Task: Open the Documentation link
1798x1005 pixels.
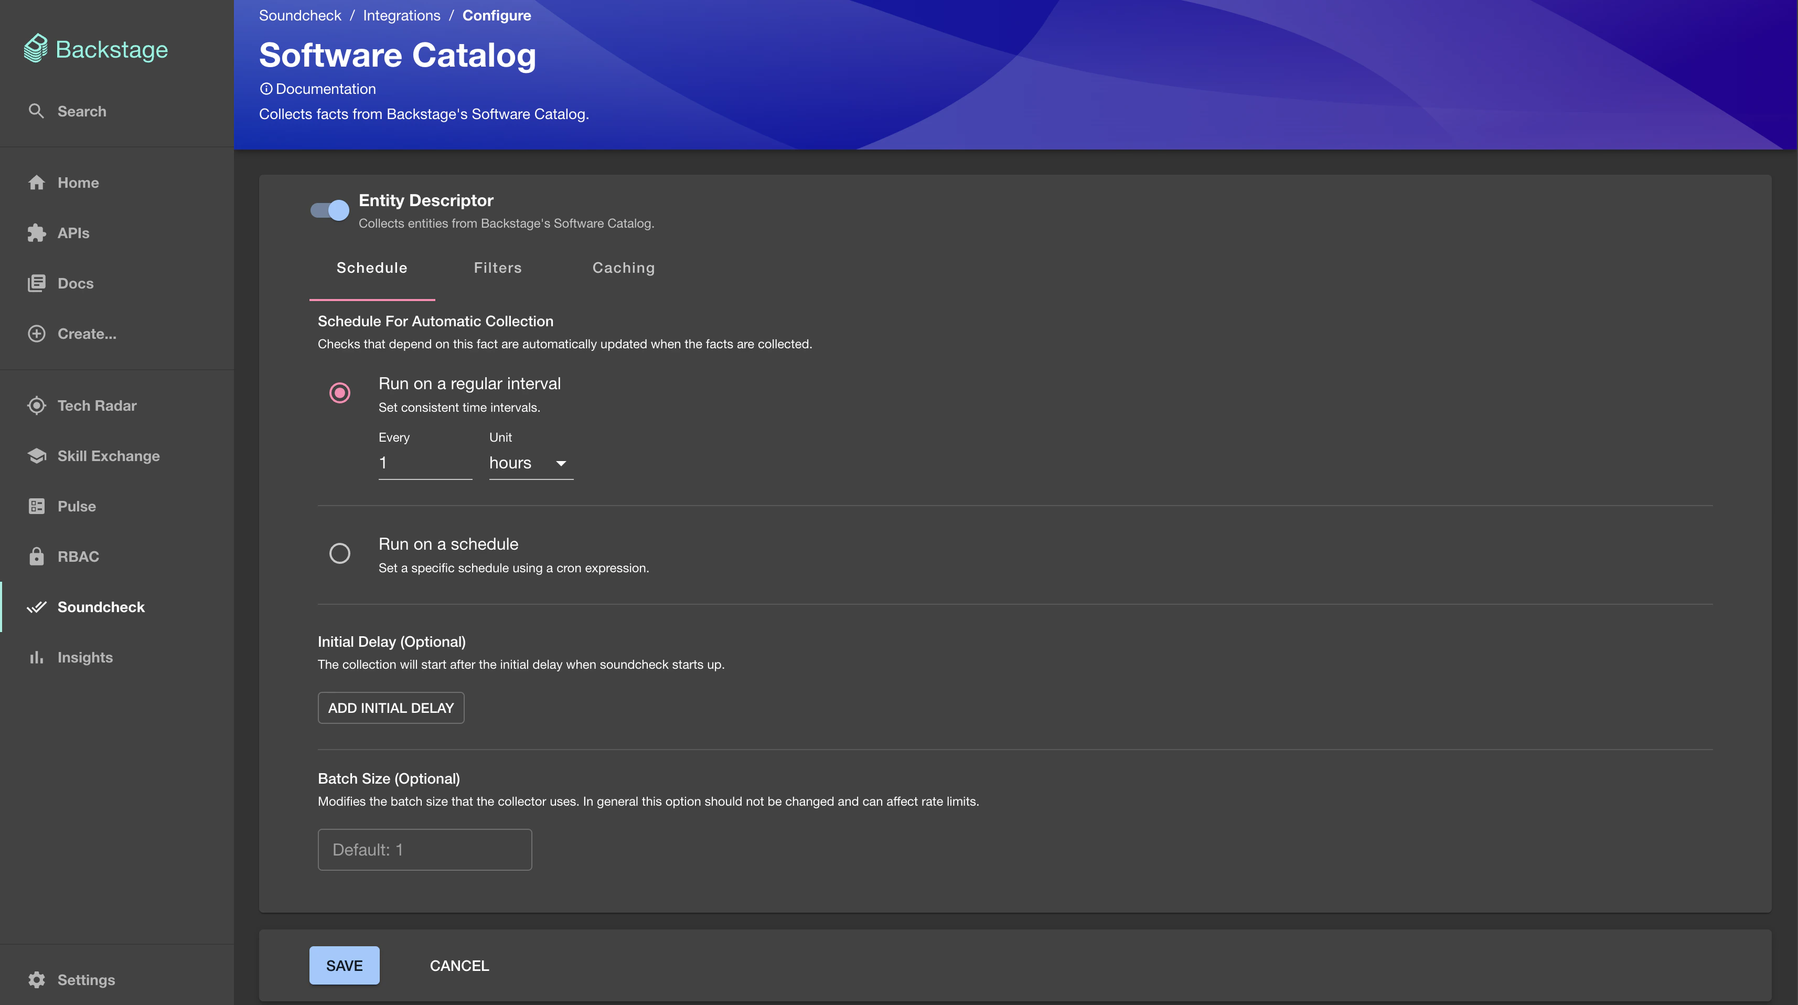Action: pos(326,89)
